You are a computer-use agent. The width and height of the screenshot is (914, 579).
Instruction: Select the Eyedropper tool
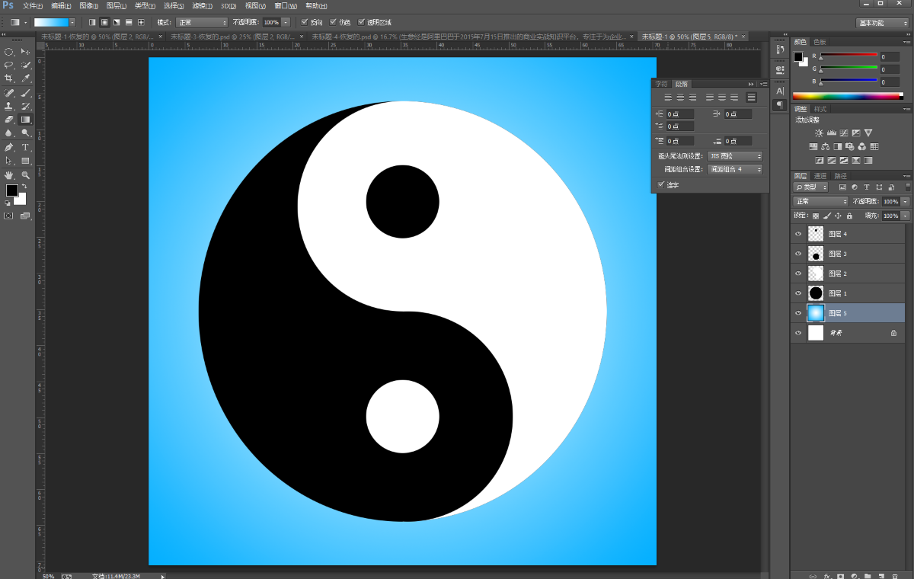26,78
